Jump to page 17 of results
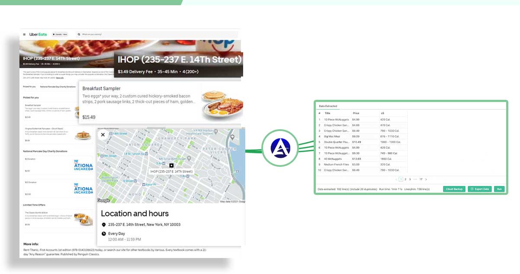Screen dimensions: 520x274 tap(421, 179)
